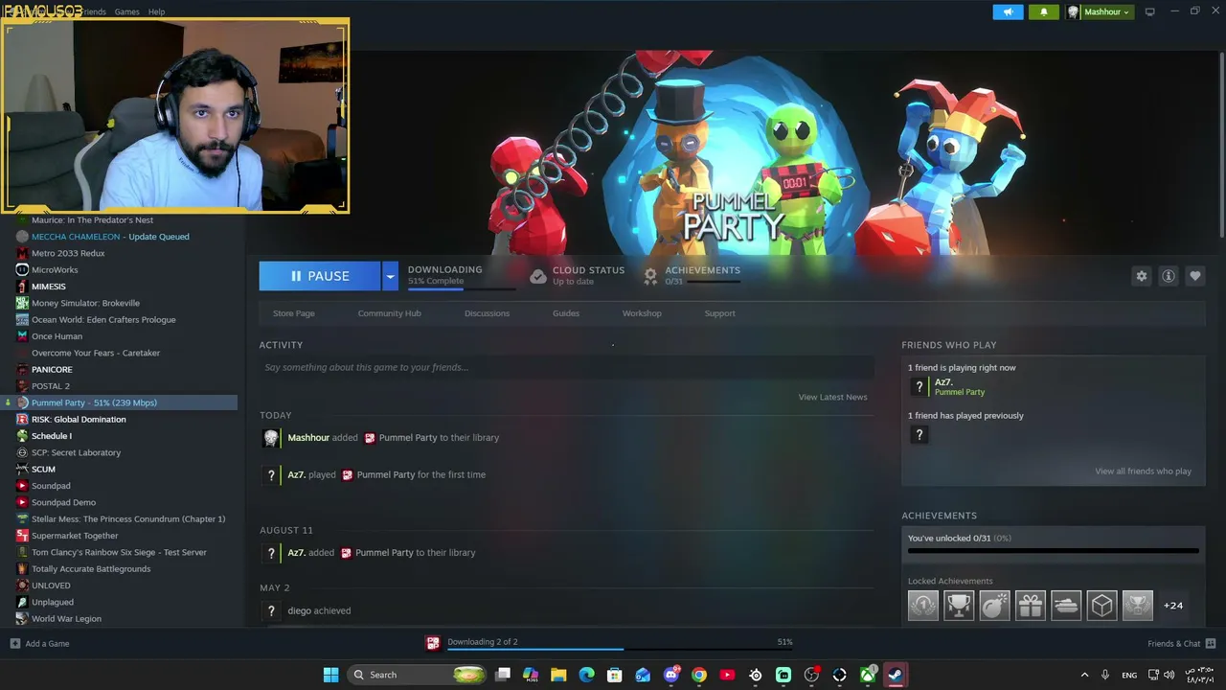This screenshot has width=1226, height=690.
Task: Click the main page vertical scrollbar
Action: click(1220, 144)
